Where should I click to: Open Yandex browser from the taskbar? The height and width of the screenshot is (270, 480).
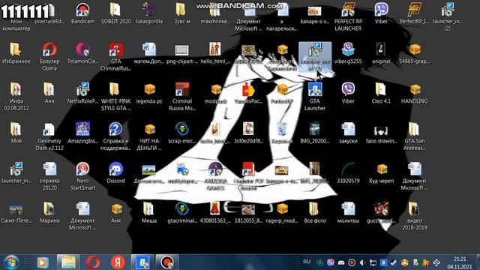[118, 262]
